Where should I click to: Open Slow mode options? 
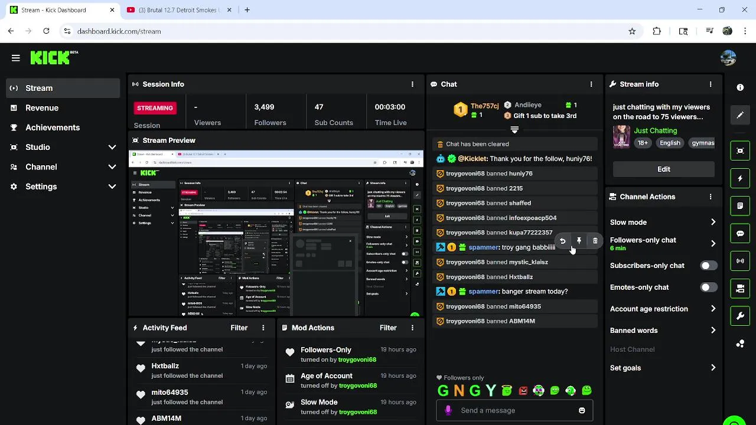tap(663, 223)
